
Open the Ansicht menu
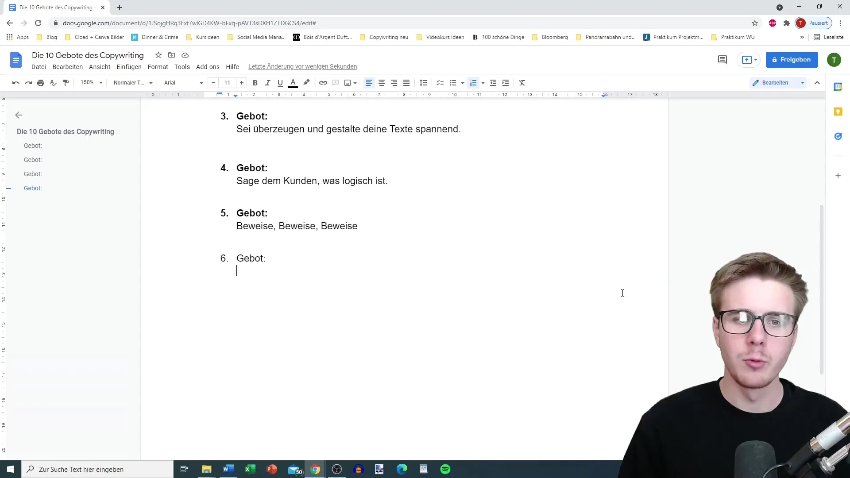[x=100, y=67]
